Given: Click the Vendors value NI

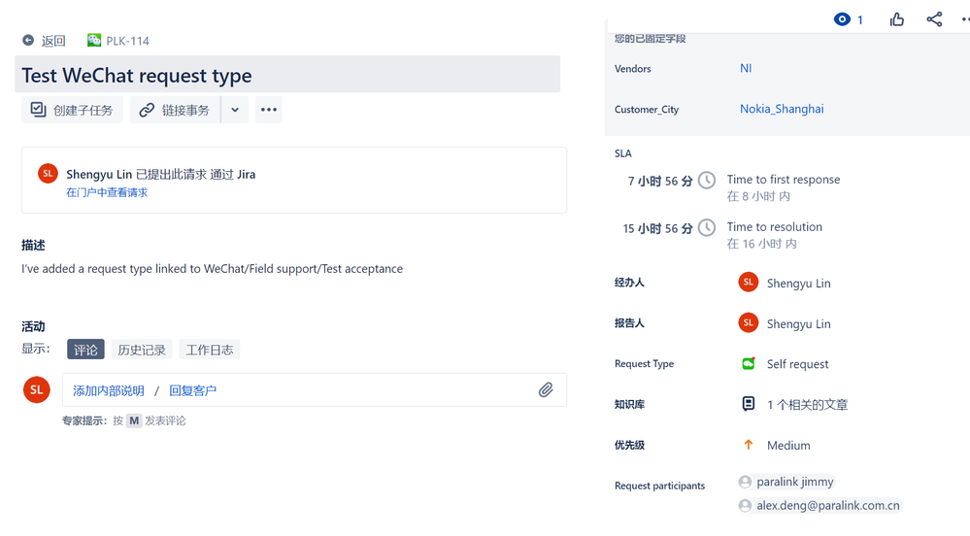Looking at the screenshot, I should point(746,68).
